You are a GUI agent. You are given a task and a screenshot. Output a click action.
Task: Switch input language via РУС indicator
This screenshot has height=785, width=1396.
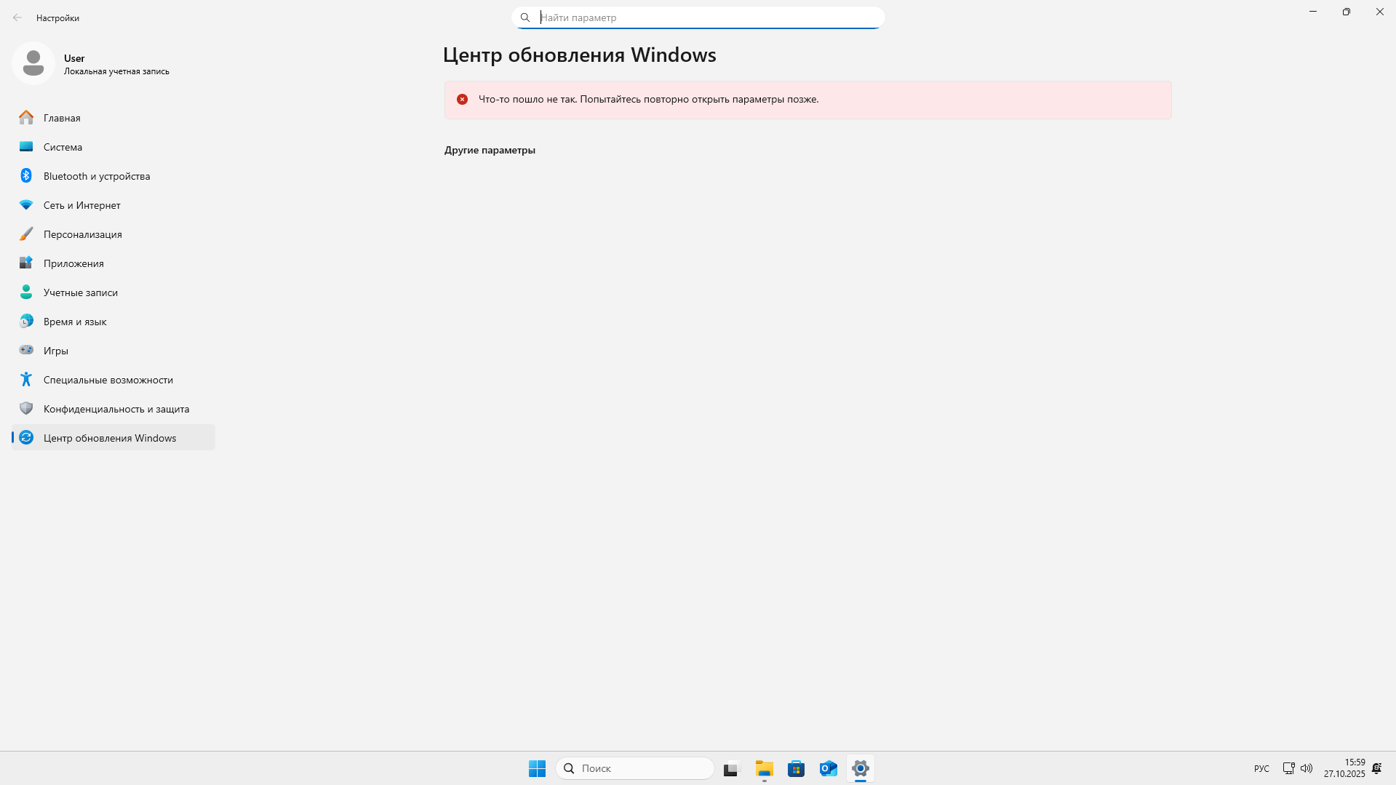point(1261,768)
